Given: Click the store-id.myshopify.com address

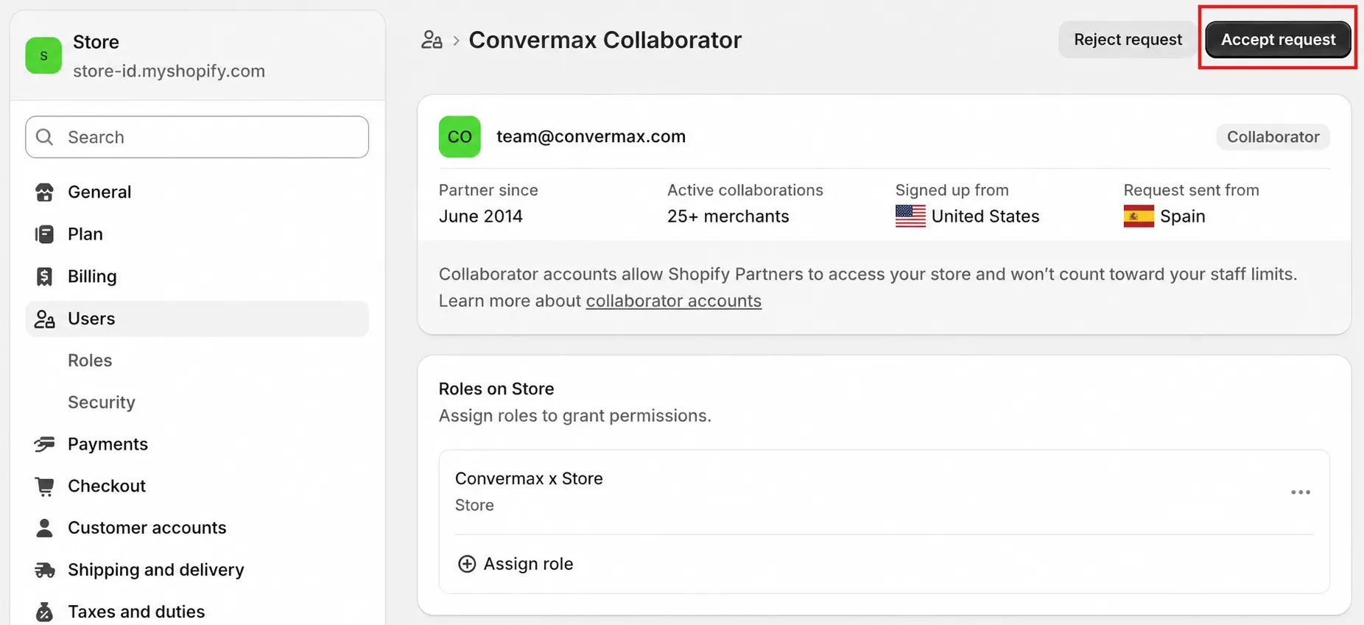Looking at the screenshot, I should click(169, 71).
